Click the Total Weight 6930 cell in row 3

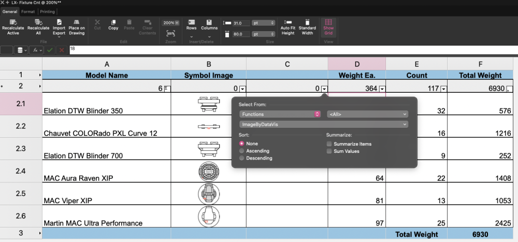(x=480, y=233)
